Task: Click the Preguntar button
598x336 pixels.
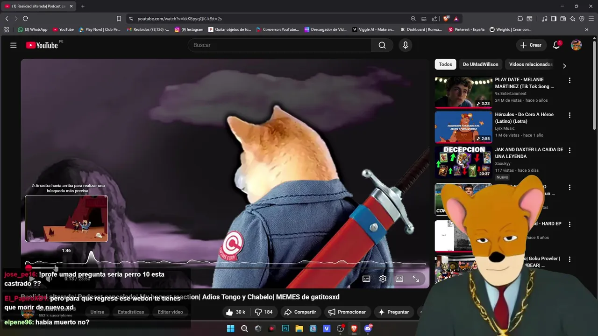Action: [394, 312]
